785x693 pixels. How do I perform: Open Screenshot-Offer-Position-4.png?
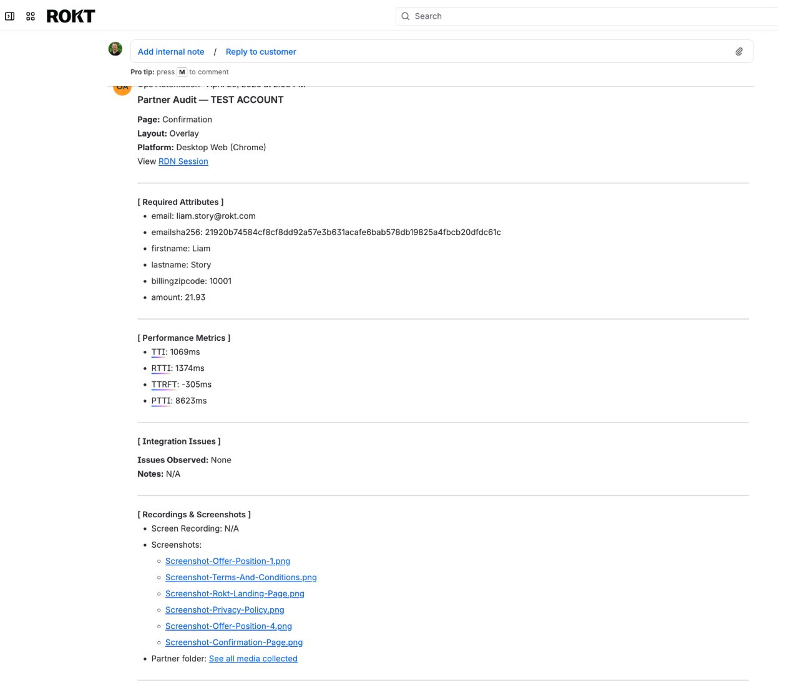click(228, 626)
